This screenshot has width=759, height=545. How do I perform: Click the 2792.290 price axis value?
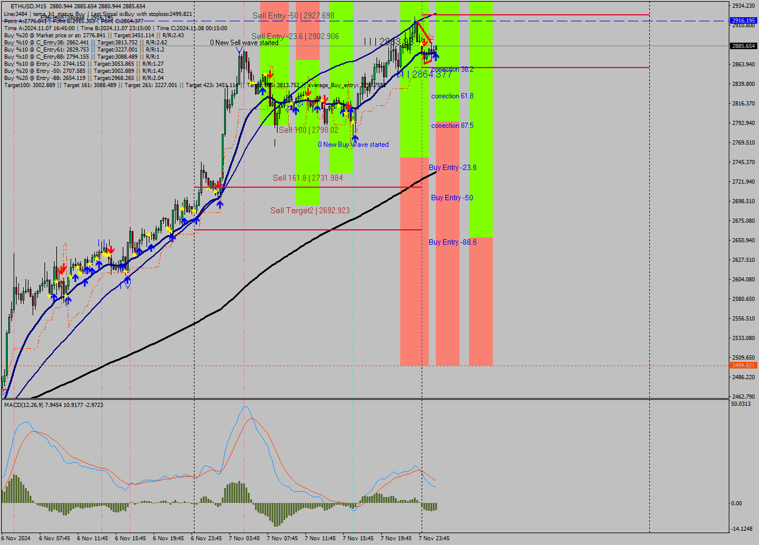click(x=744, y=123)
